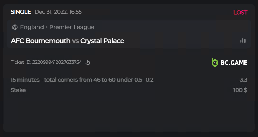Click the BC.GAME brand text
The image size is (258, 137).
(234, 63)
